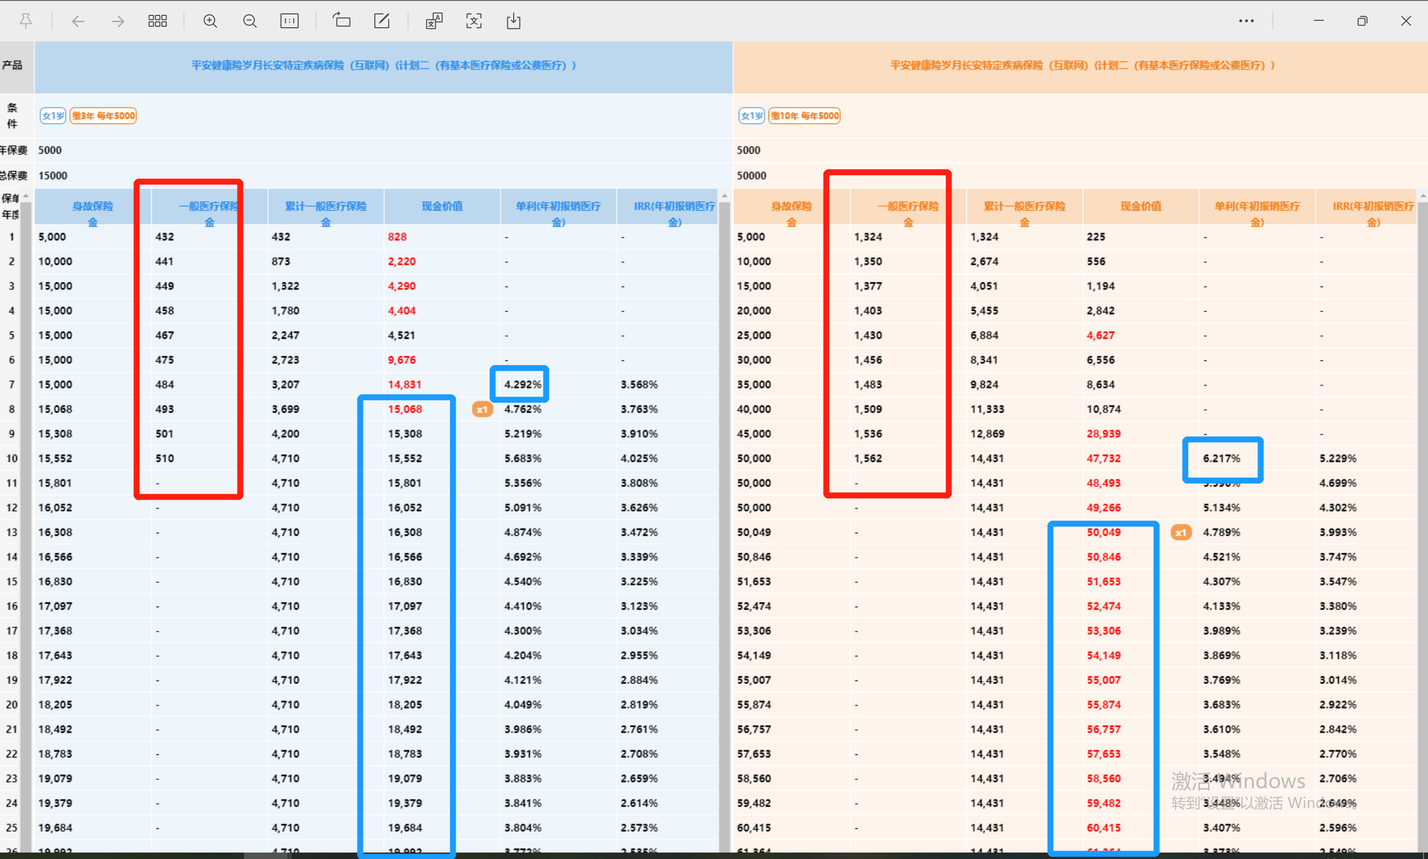Click the 4.292% simple interest cell

pos(523,384)
